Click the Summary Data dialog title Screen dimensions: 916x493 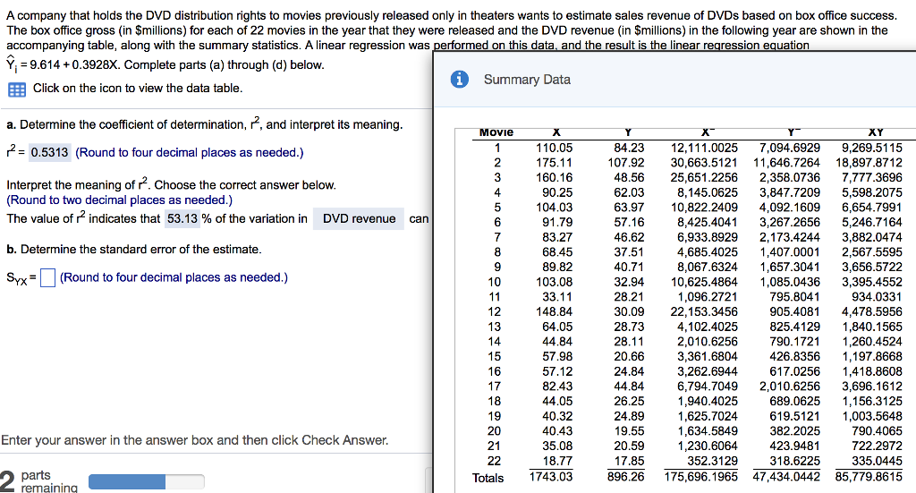(x=527, y=80)
